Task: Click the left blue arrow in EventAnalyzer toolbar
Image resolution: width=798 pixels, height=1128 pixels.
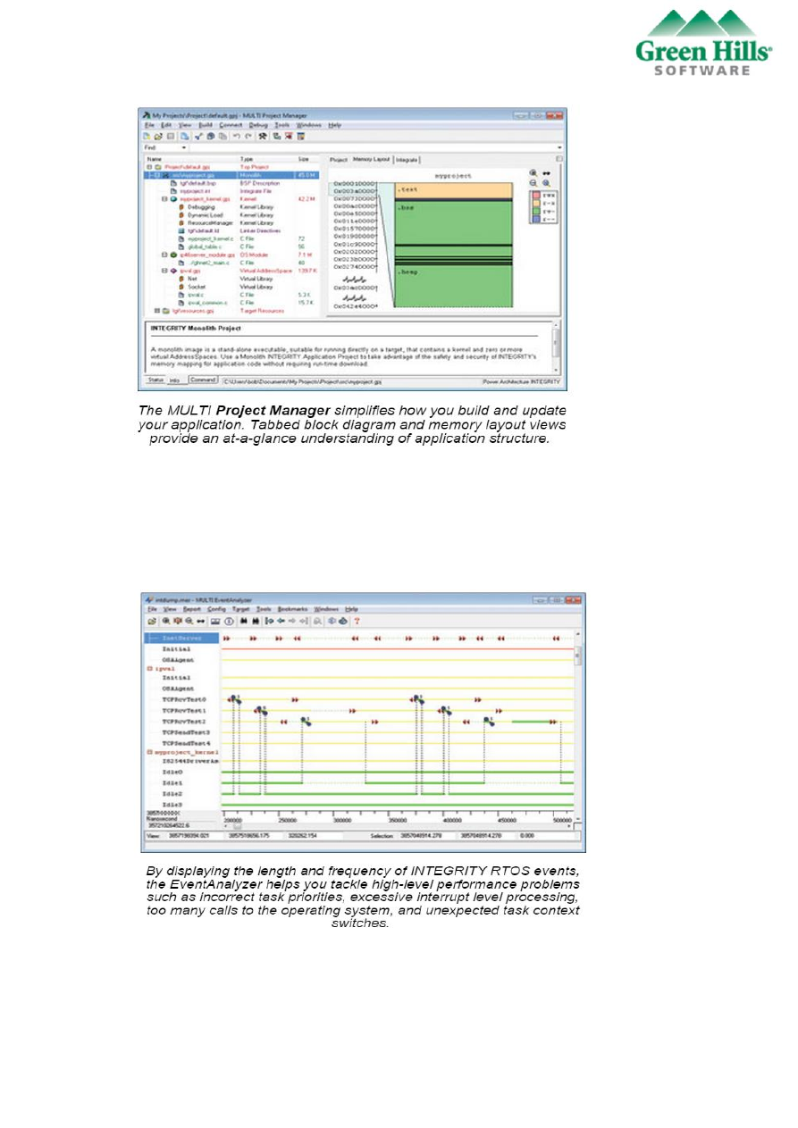Action: (x=281, y=620)
